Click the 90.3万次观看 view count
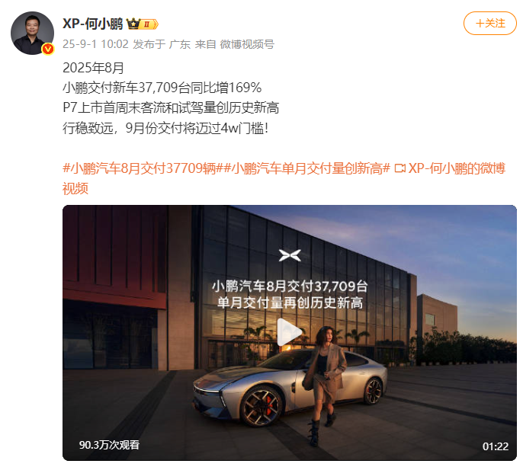This screenshot has height=470, width=523. [x=109, y=445]
